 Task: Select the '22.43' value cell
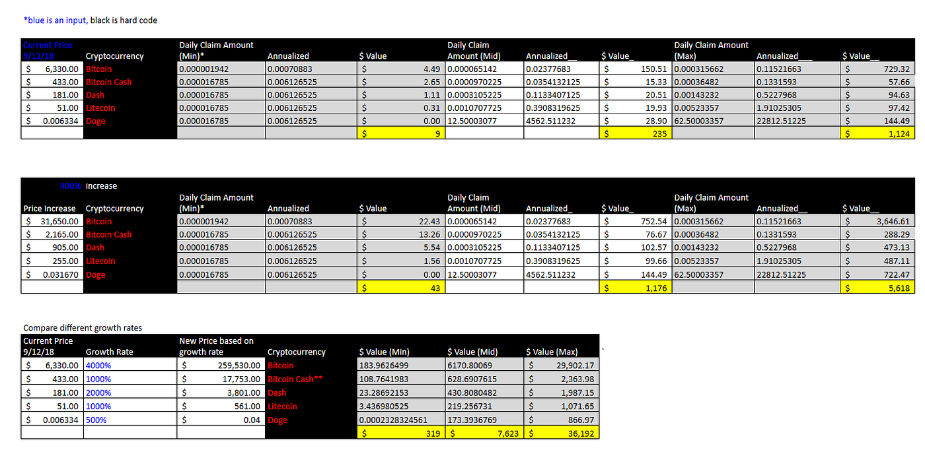(x=401, y=221)
